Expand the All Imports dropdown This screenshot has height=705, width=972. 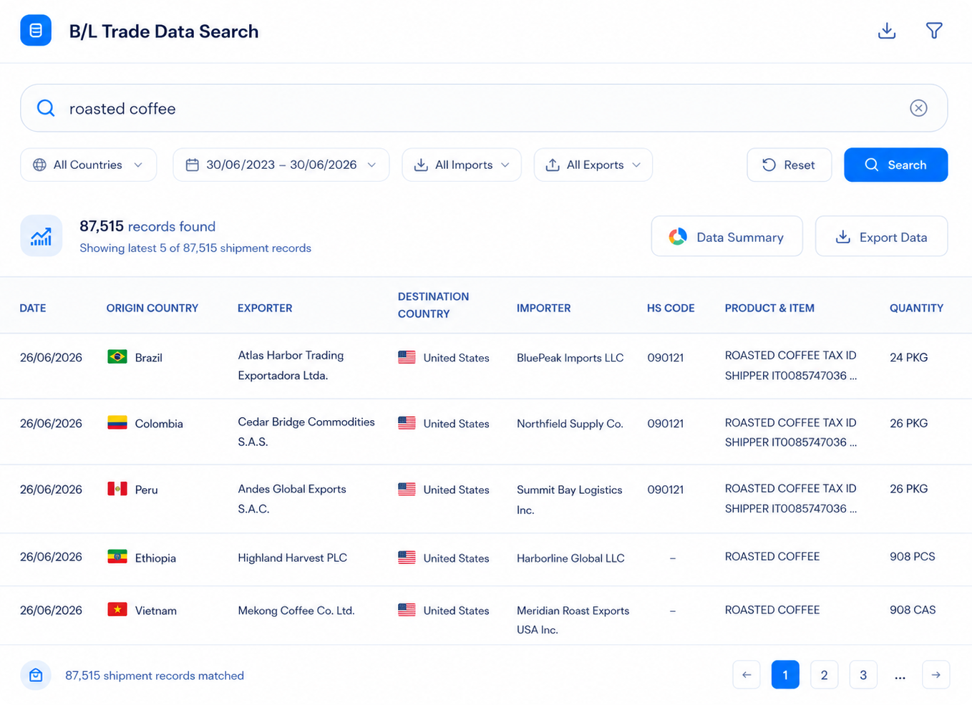[x=462, y=165]
